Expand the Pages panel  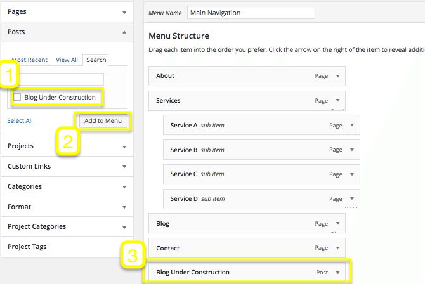124,11
